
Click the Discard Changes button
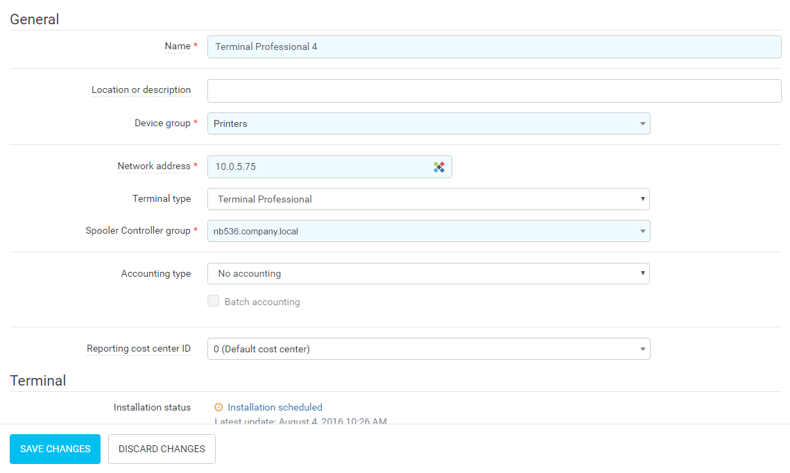[162, 449]
